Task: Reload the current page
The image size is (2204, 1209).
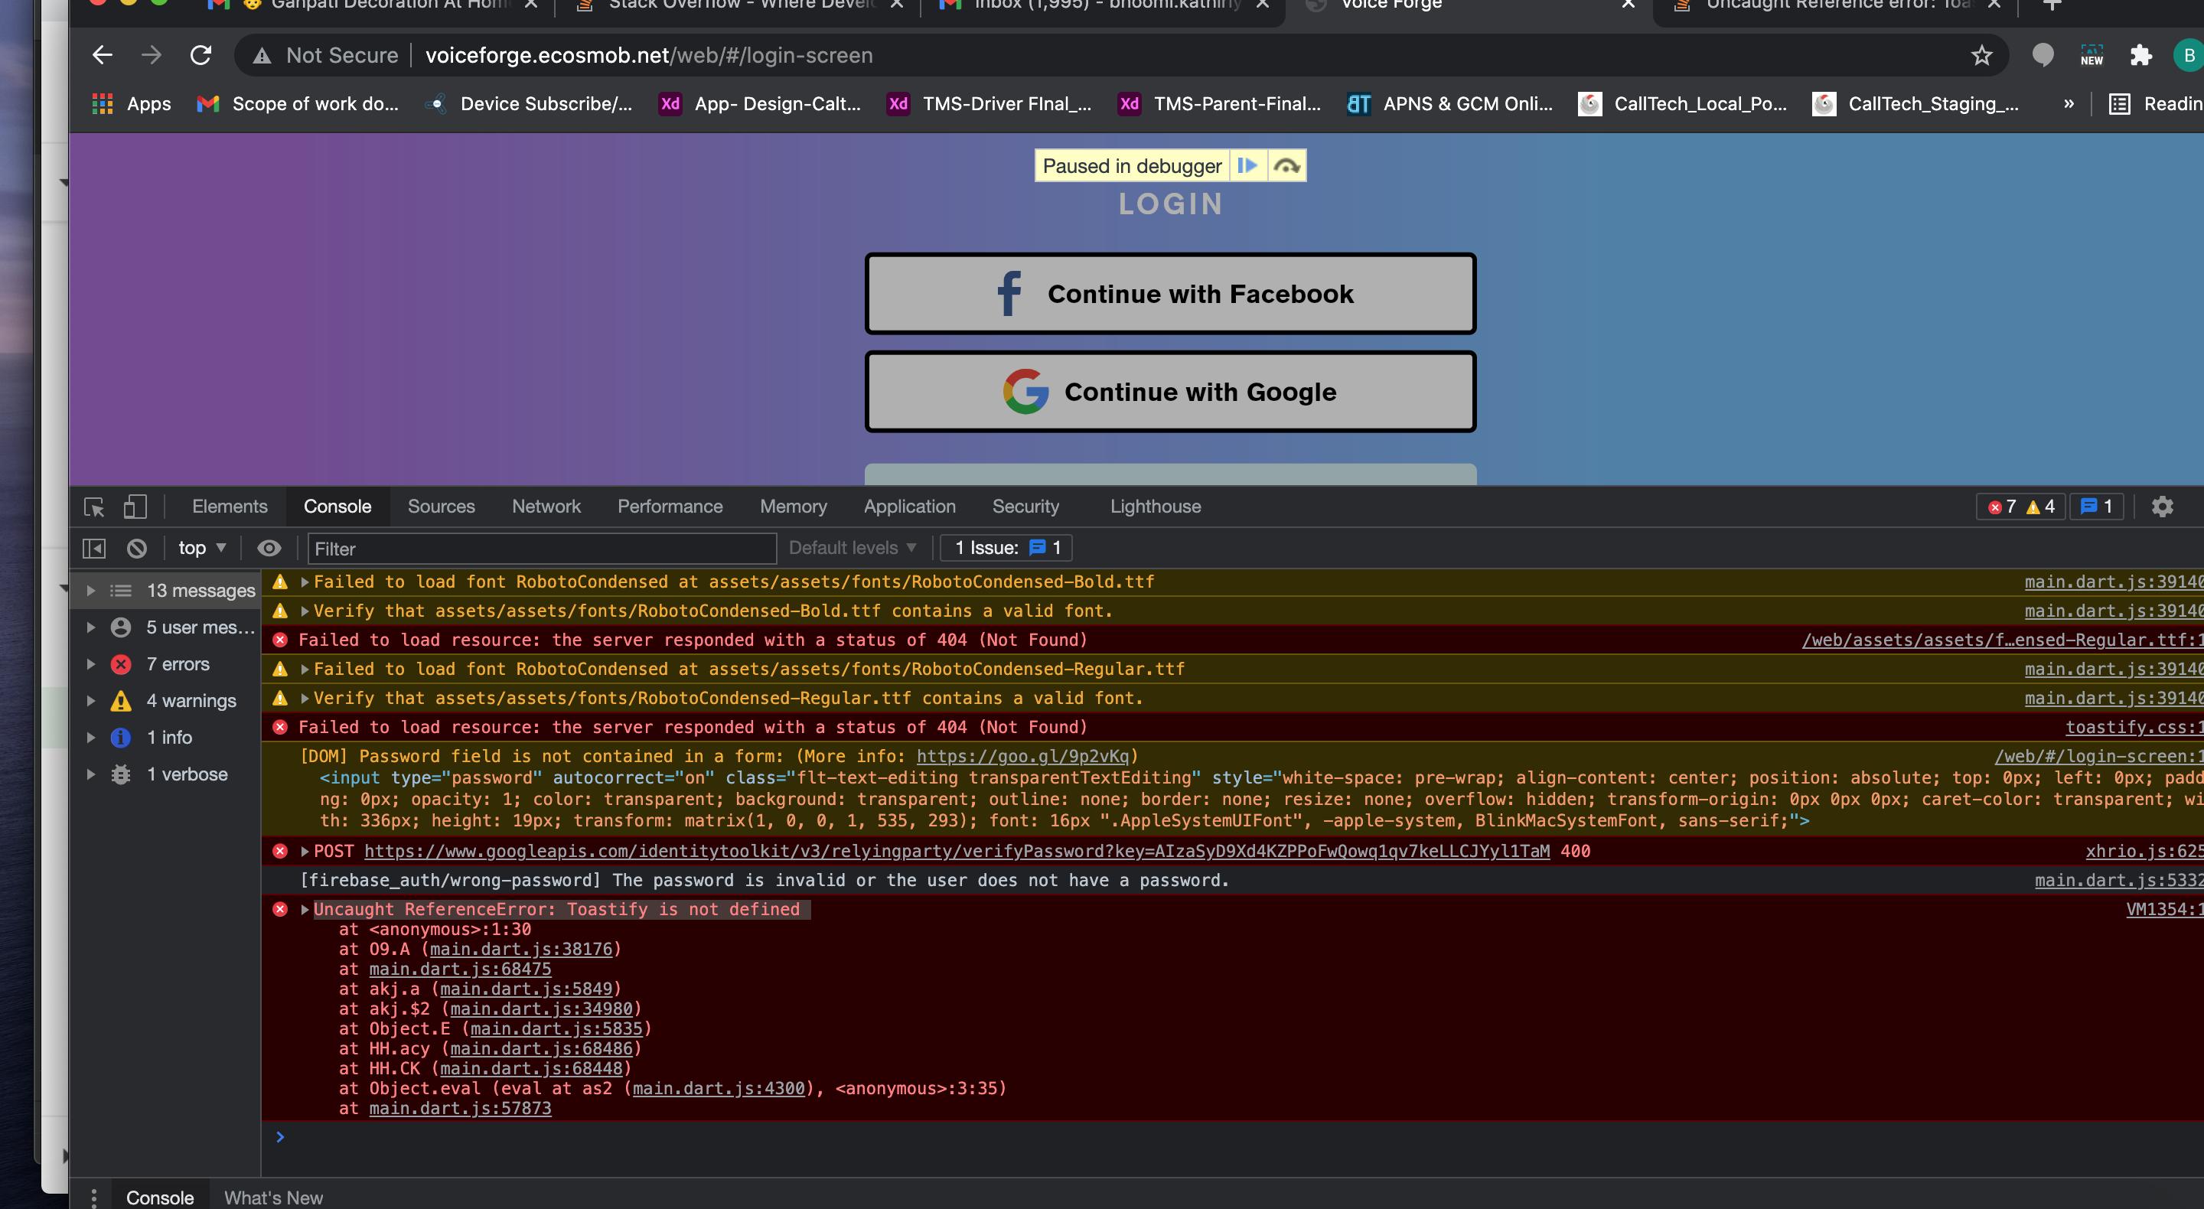Action: (x=201, y=56)
